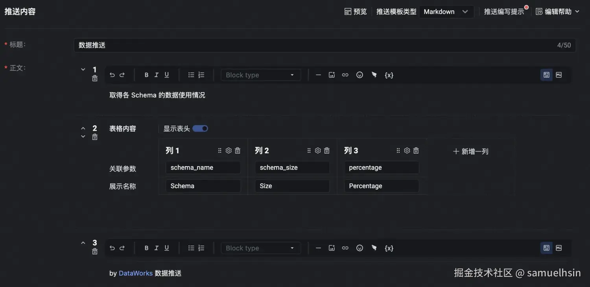The height and width of the screenshot is (287, 590).
Task: Switch block 1 to rich-text mode
Action: point(546,74)
